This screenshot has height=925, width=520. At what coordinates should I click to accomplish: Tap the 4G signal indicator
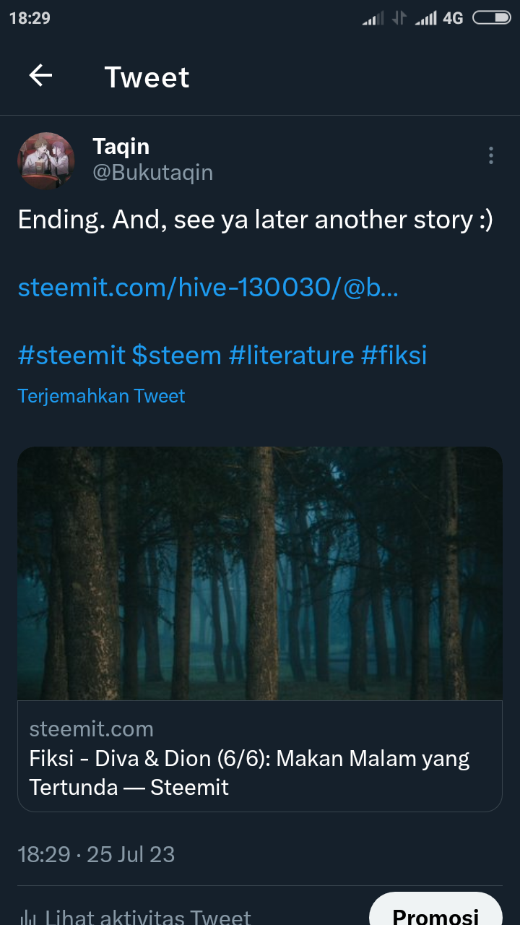pyautogui.click(x=453, y=18)
